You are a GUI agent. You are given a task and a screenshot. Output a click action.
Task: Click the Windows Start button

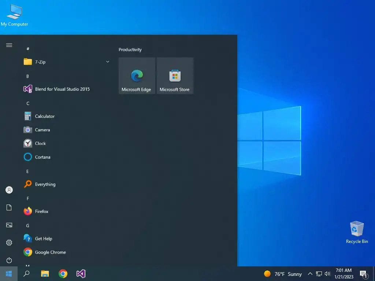tap(9, 274)
